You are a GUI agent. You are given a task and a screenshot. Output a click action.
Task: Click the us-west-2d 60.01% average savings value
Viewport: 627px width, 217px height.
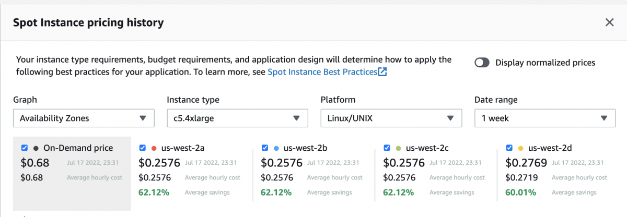click(520, 192)
